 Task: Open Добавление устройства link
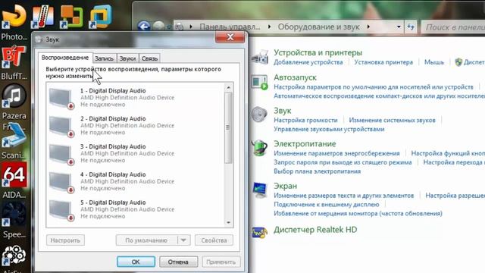coord(308,62)
